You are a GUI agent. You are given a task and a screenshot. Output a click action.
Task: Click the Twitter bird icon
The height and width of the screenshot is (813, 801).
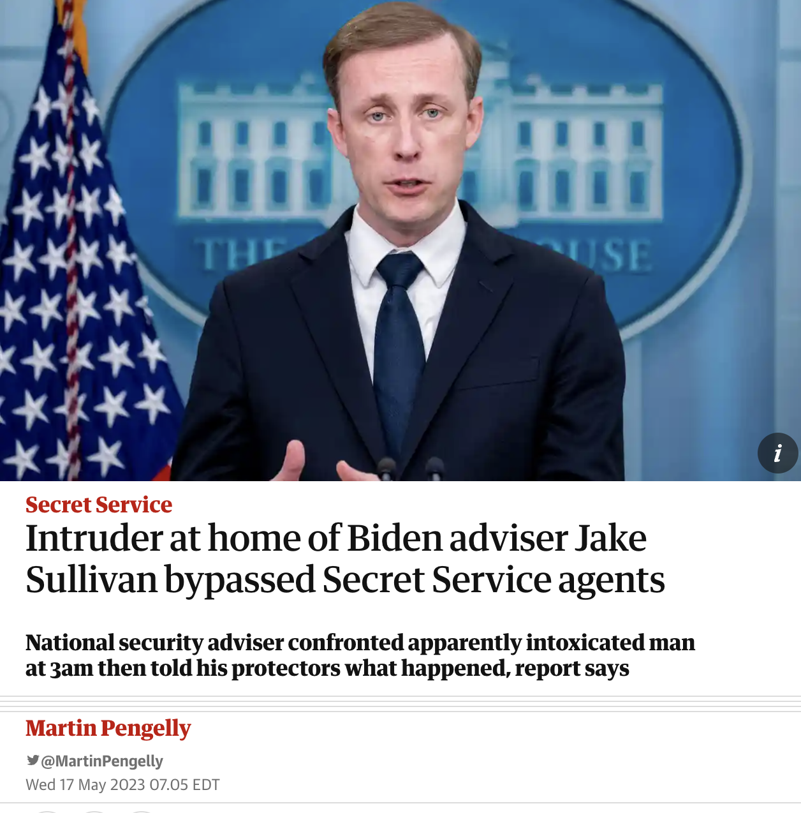[33, 760]
